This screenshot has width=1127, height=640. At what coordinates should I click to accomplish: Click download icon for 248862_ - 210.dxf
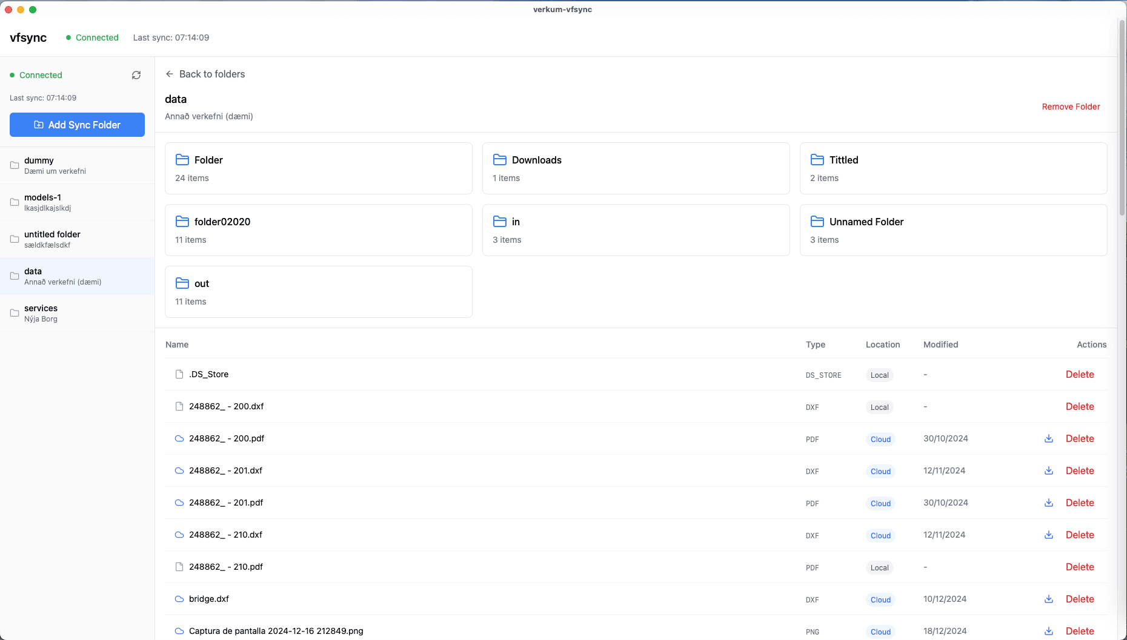[x=1048, y=535]
